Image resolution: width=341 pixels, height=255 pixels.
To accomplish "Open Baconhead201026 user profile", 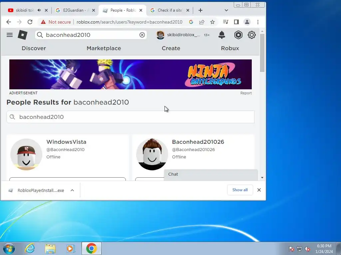I will tap(198, 142).
